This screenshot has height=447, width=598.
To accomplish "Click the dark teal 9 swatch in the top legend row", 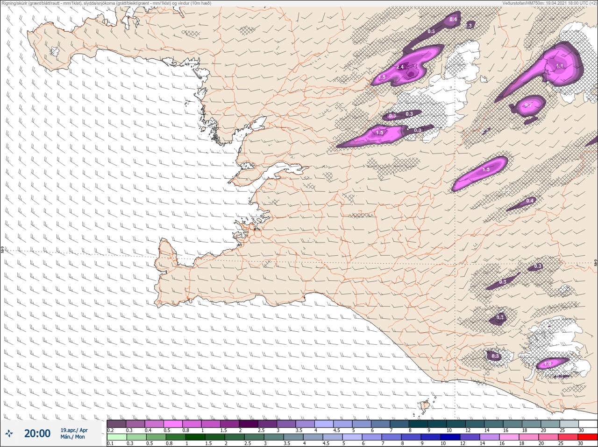I will click(x=438, y=423).
